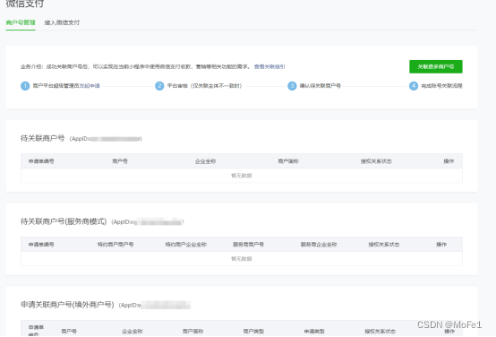The height and width of the screenshot is (337, 496).
Task: Click the 服务商企业全称 column header
Action: (319, 244)
